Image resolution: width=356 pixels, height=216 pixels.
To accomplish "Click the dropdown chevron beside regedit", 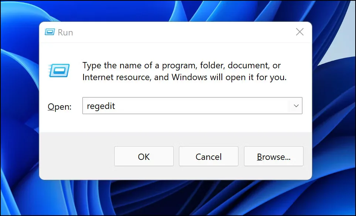I will (295, 106).
